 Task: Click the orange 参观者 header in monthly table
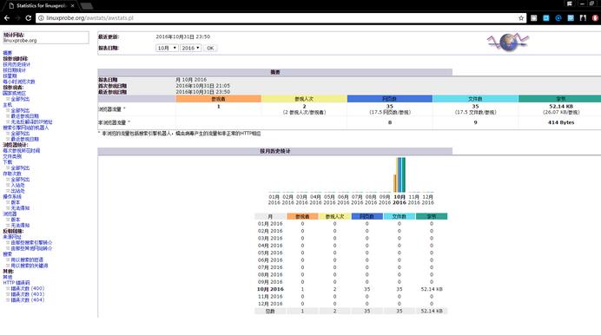(302, 216)
